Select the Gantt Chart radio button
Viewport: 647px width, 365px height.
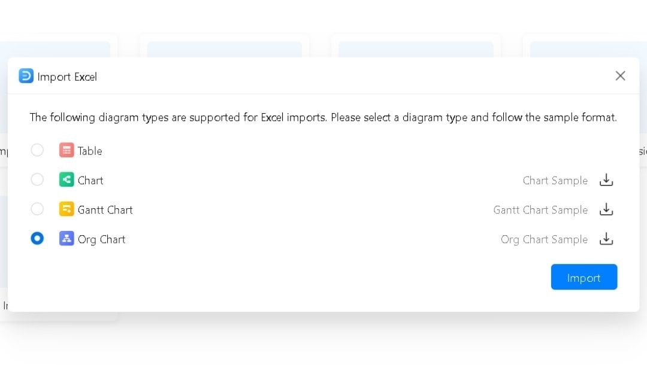tap(37, 209)
